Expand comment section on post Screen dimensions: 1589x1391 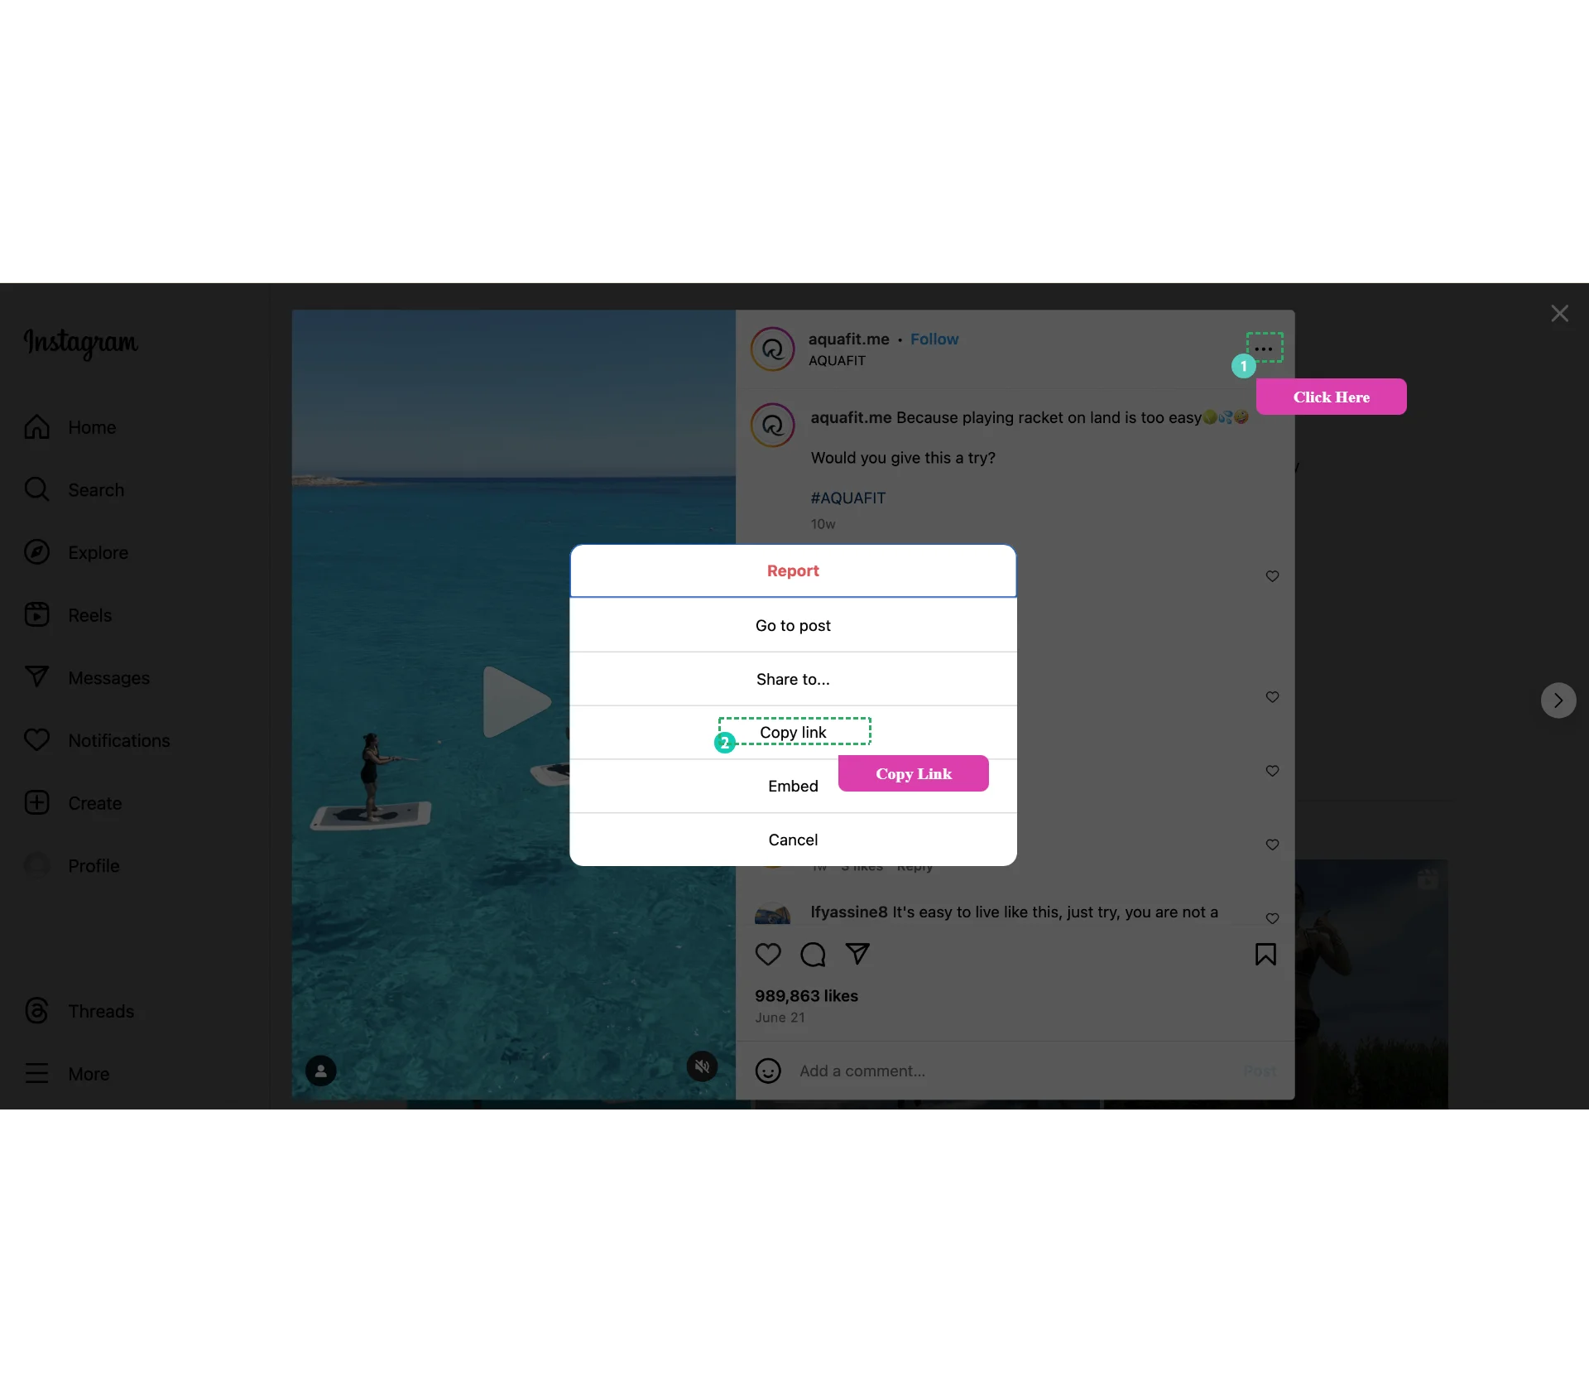coord(812,955)
